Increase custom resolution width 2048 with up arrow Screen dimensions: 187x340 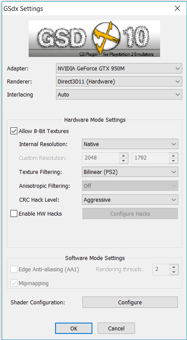coord(123,156)
